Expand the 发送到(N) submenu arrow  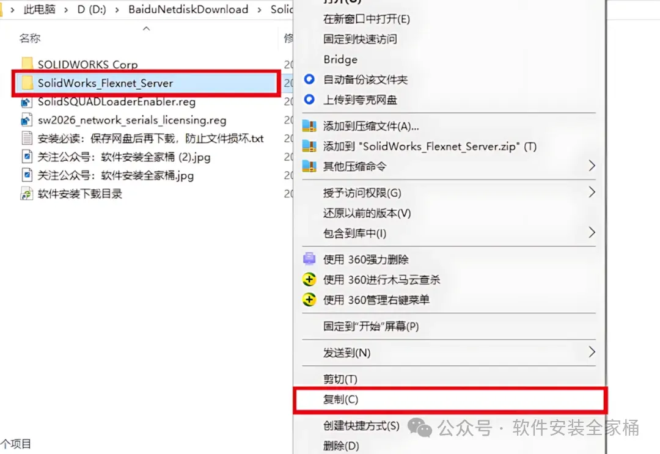592,352
